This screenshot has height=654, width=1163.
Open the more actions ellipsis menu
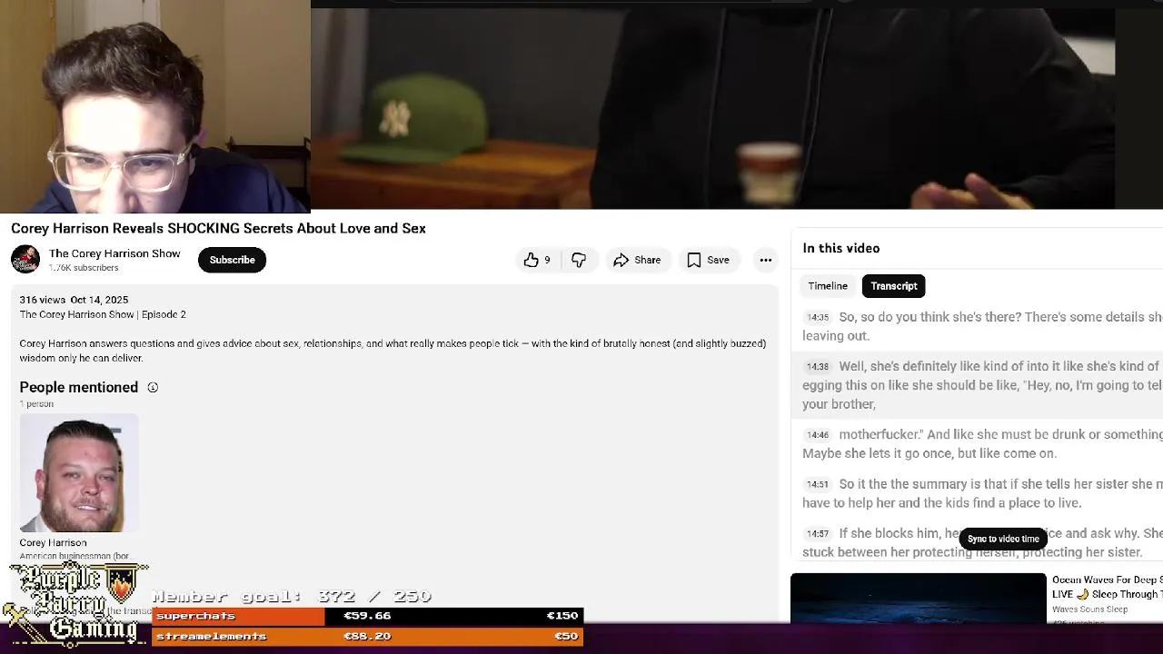pyautogui.click(x=766, y=260)
